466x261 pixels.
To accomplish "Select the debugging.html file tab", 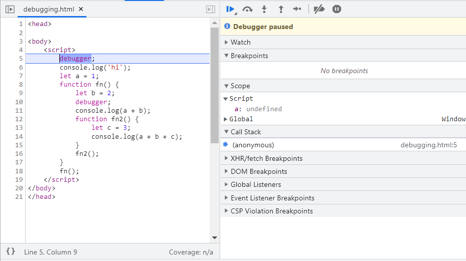I will (x=49, y=9).
